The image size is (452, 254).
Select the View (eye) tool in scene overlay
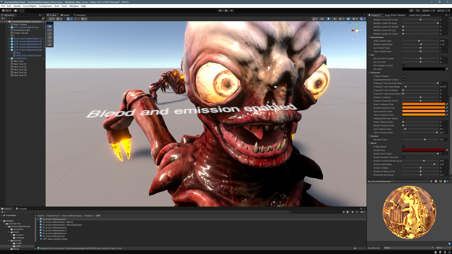[50, 26]
